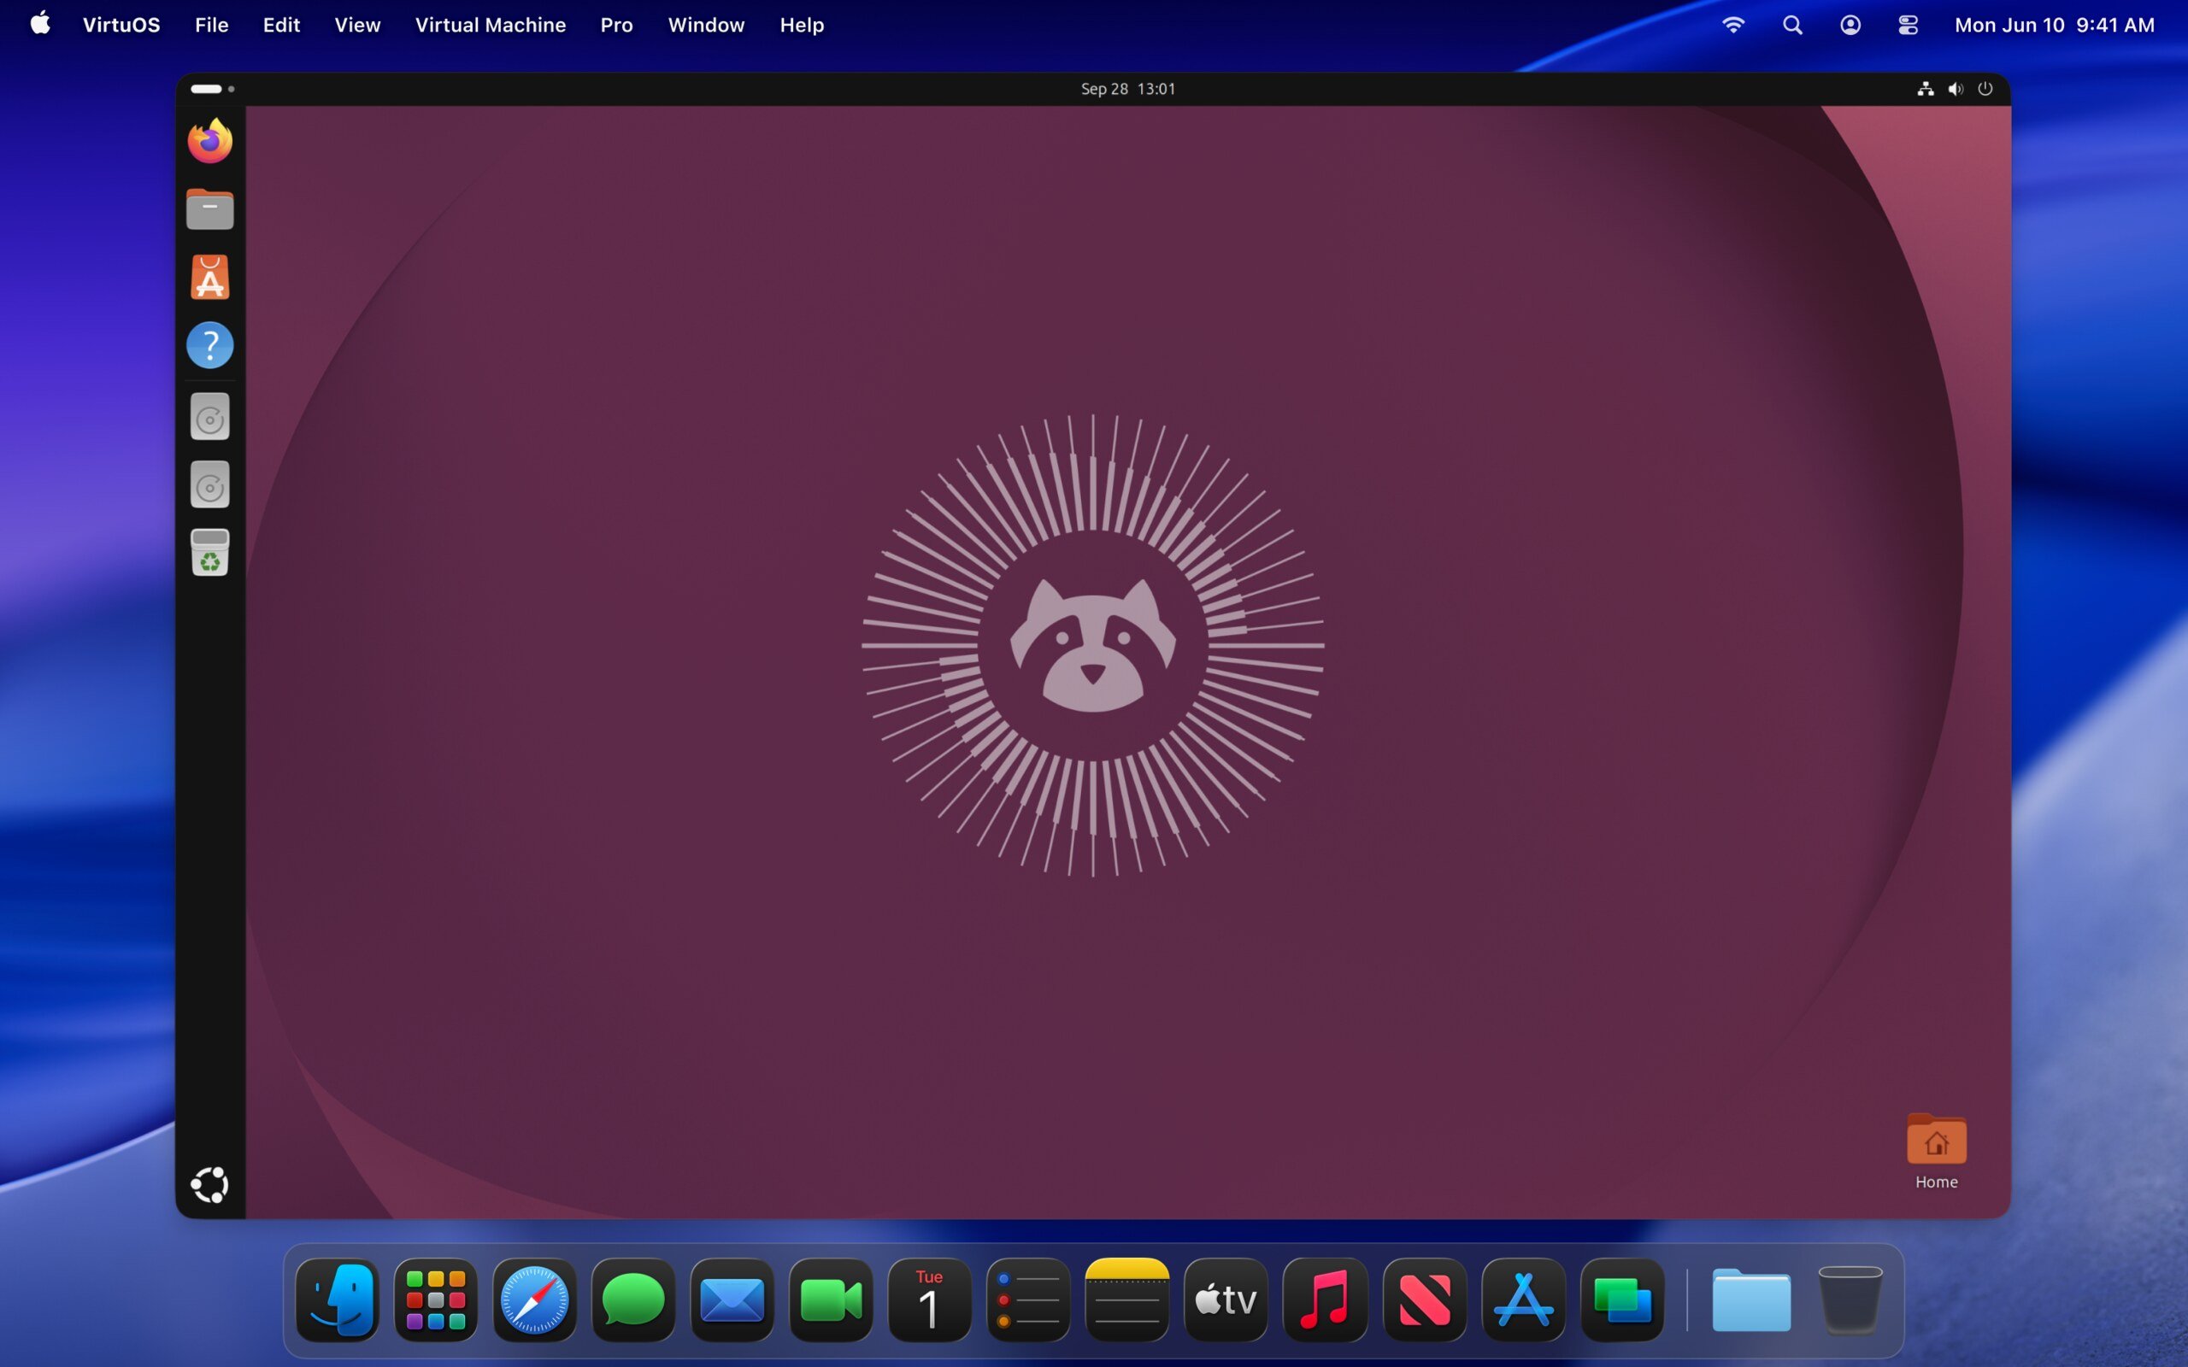The width and height of the screenshot is (2188, 1367).
Task: Click the Sep 28 13:01 clock
Action: pyautogui.click(x=1127, y=89)
